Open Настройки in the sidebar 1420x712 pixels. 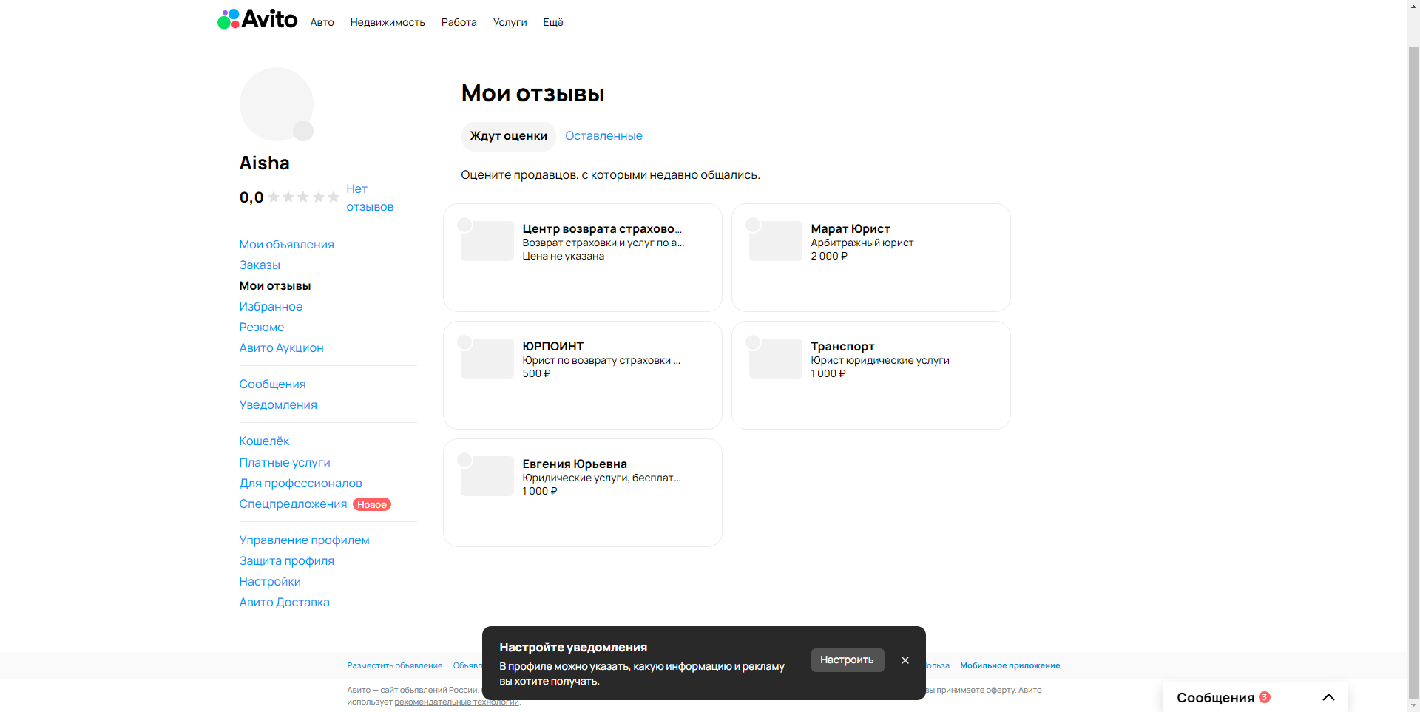(x=270, y=582)
